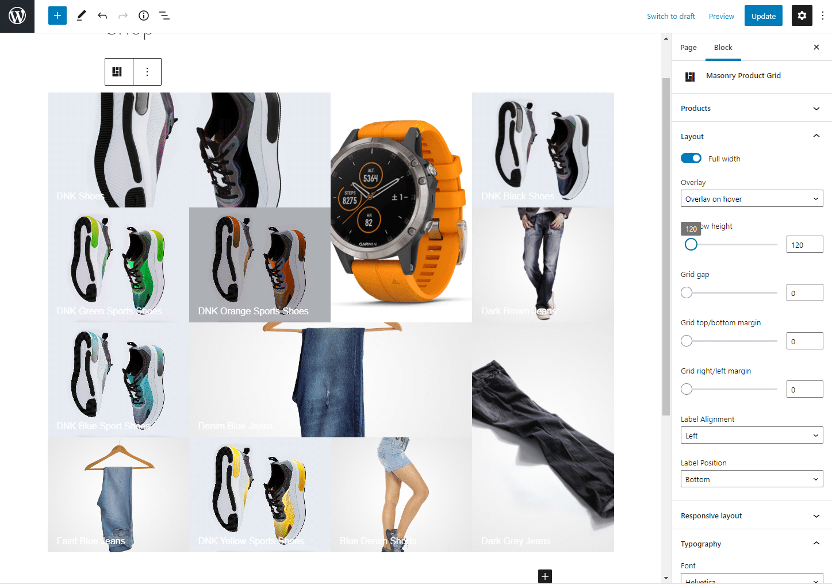Select the DNK Yellow Sports Shoes tile
The height and width of the screenshot is (585, 832).
point(260,495)
